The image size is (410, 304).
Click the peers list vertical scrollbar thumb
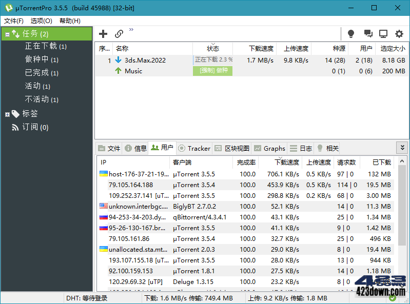pyautogui.click(x=402, y=205)
